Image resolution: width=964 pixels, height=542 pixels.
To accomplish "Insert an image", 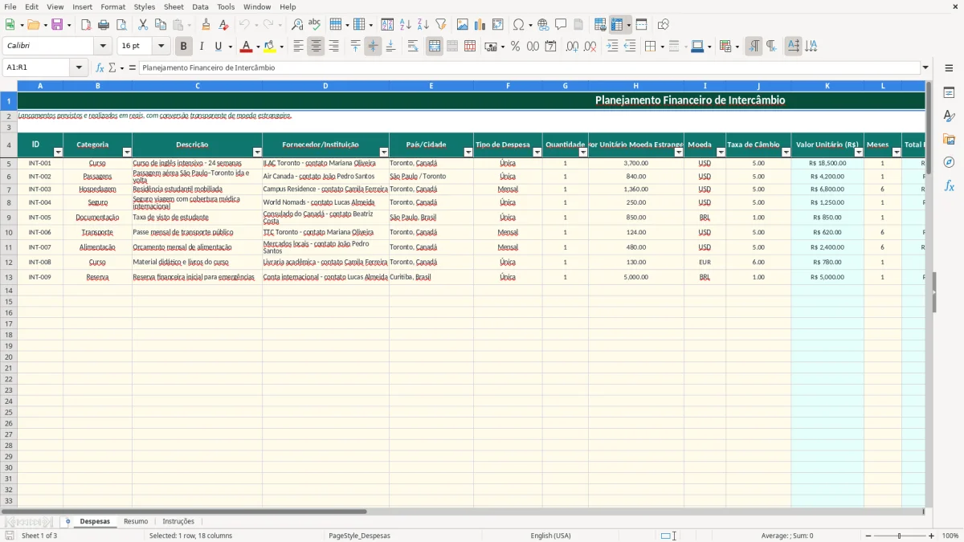I will (x=463, y=25).
